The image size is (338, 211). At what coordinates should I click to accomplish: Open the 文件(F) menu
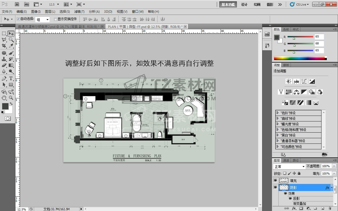click(x=7, y=12)
